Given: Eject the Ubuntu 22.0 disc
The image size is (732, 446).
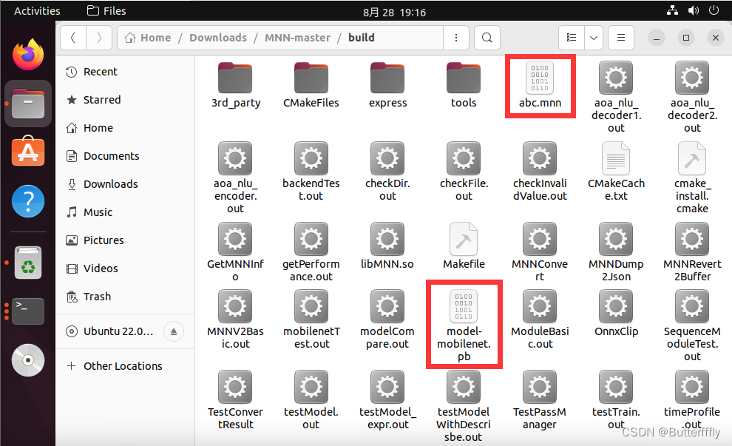Looking at the screenshot, I should click(174, 331).
